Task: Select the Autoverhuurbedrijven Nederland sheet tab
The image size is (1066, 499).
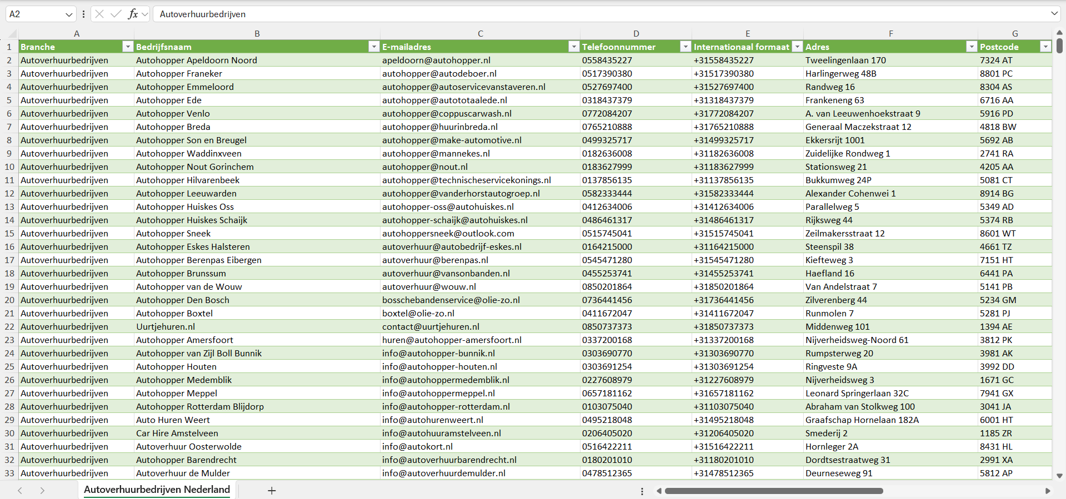Action: click(x=157, y=490)
